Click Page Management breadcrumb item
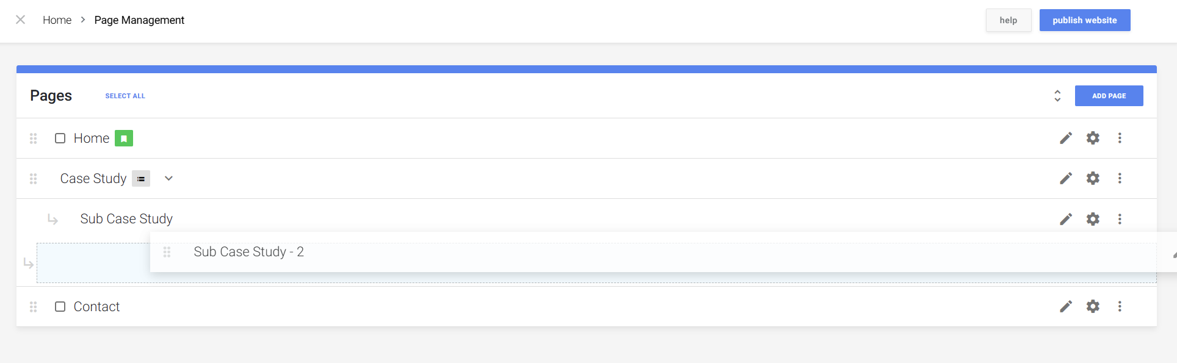The width and height of the screenshot is (1177, 363). click(x=139, y=20)
